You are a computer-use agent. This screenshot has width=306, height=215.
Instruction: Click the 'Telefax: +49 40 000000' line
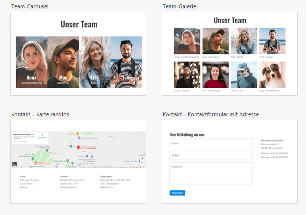pos(274,157)
